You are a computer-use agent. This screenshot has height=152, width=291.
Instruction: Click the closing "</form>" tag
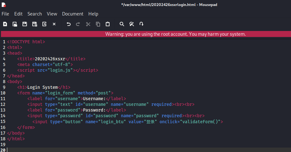(26, 128)
